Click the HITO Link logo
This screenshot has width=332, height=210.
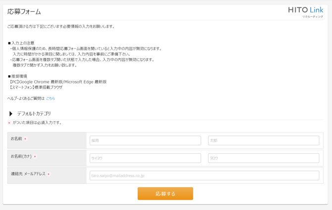(305, 10)
